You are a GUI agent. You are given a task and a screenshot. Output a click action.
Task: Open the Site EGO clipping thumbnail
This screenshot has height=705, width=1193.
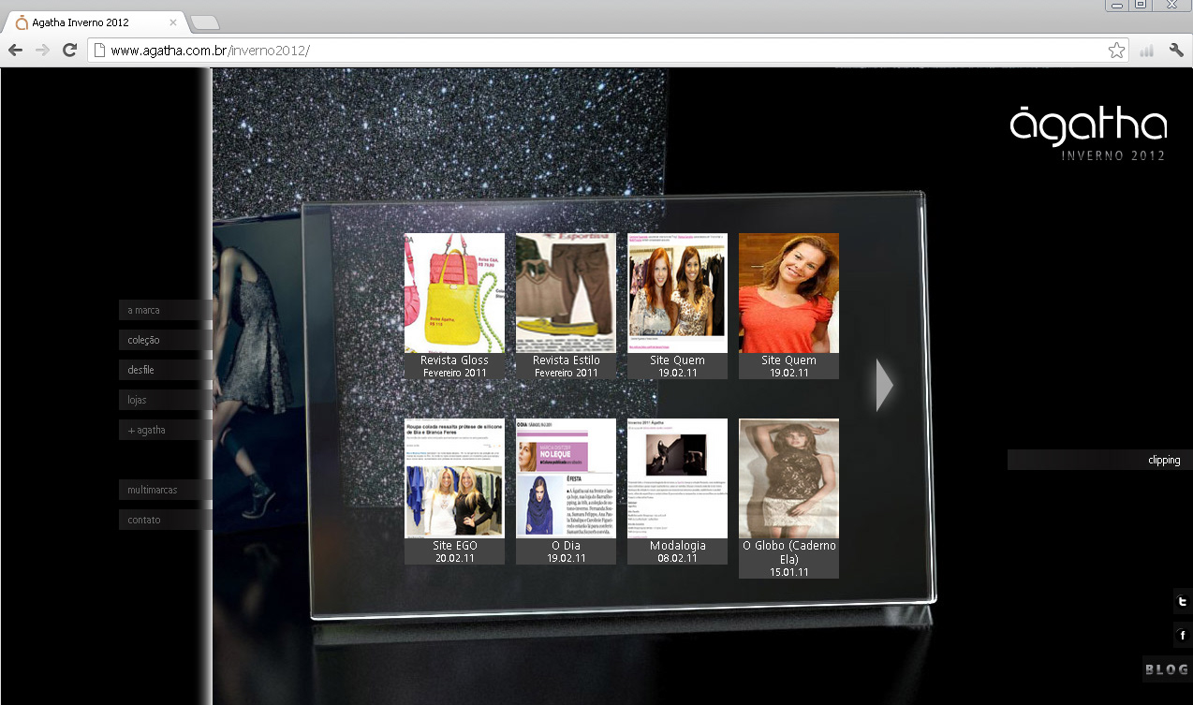tap(454, 477)
